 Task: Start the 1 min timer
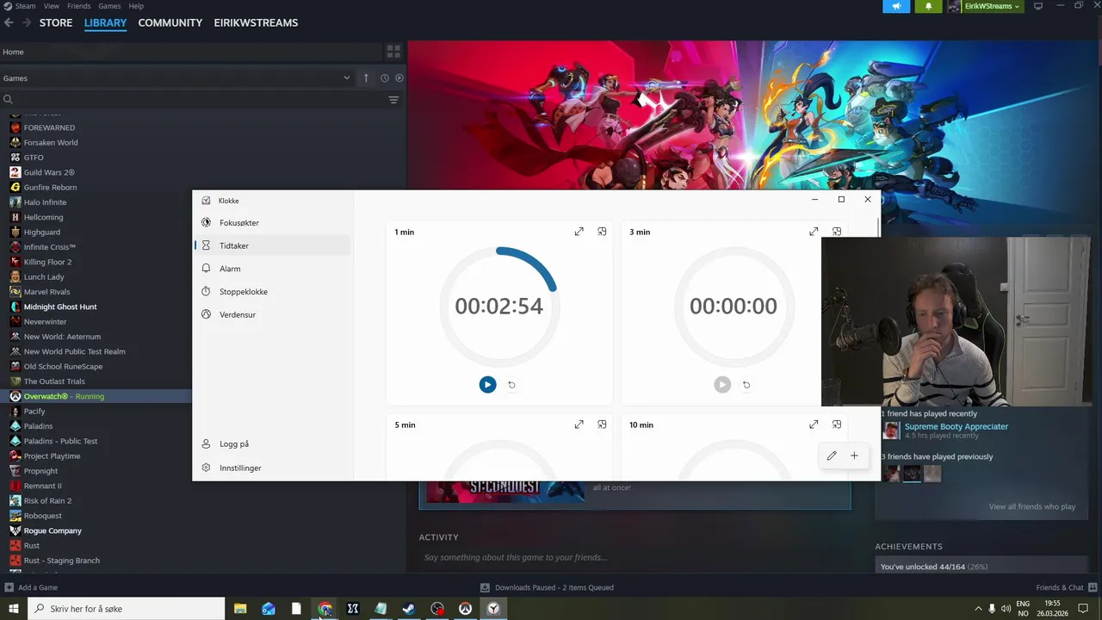[x=487, y=385]
